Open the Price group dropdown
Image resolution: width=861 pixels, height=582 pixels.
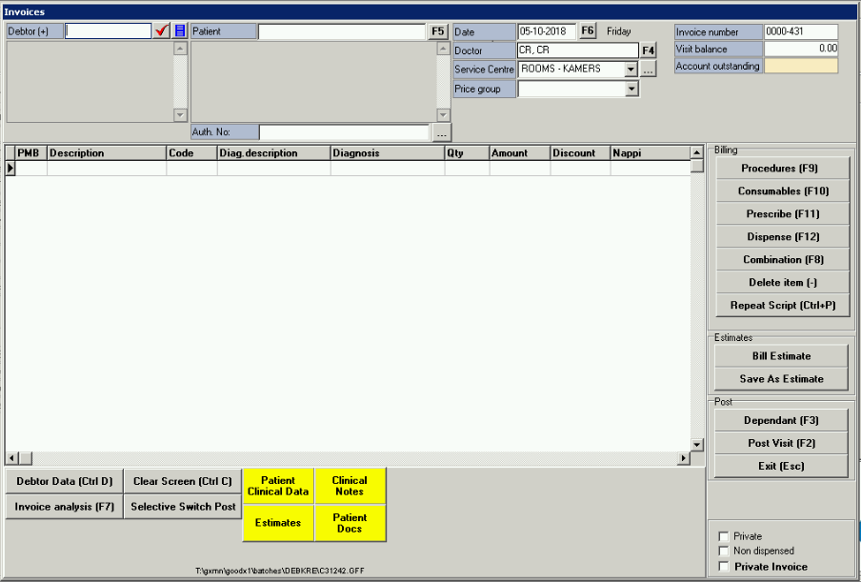(631, 89)
